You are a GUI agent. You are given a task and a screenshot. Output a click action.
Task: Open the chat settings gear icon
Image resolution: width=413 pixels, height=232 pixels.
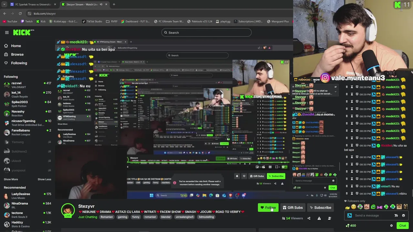click(391, 226)
